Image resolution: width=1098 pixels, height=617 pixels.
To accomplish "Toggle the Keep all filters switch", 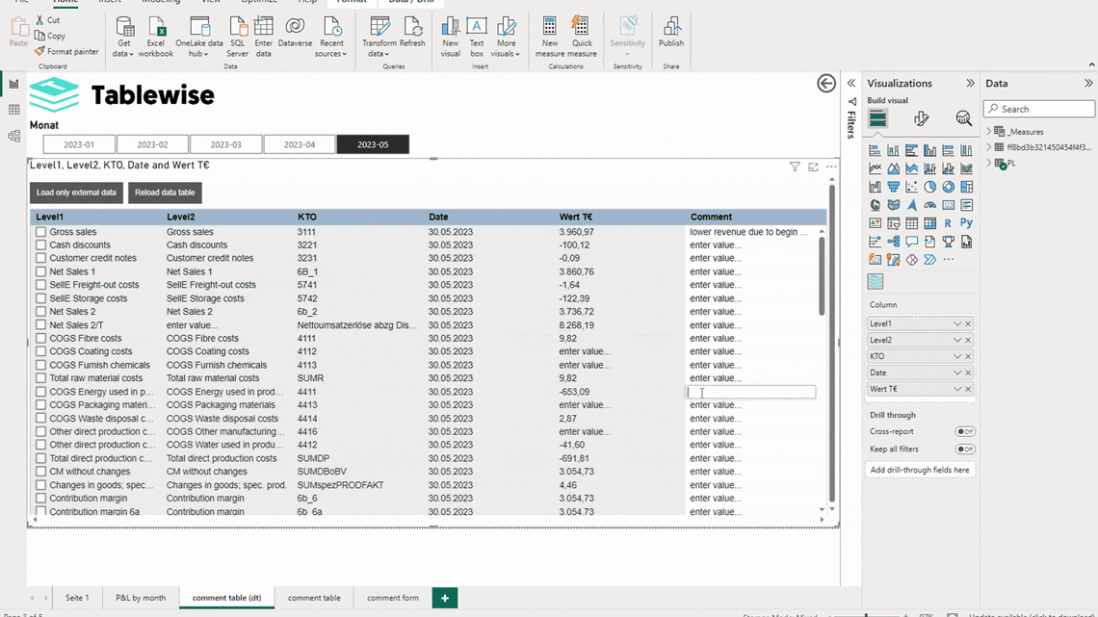I will coord(964,450).
